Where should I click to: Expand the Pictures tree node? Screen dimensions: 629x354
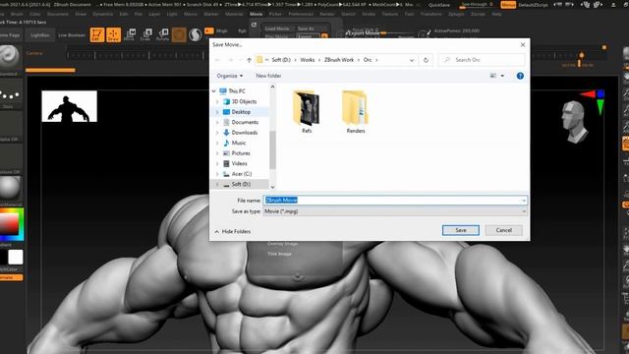tap(217, 153)
